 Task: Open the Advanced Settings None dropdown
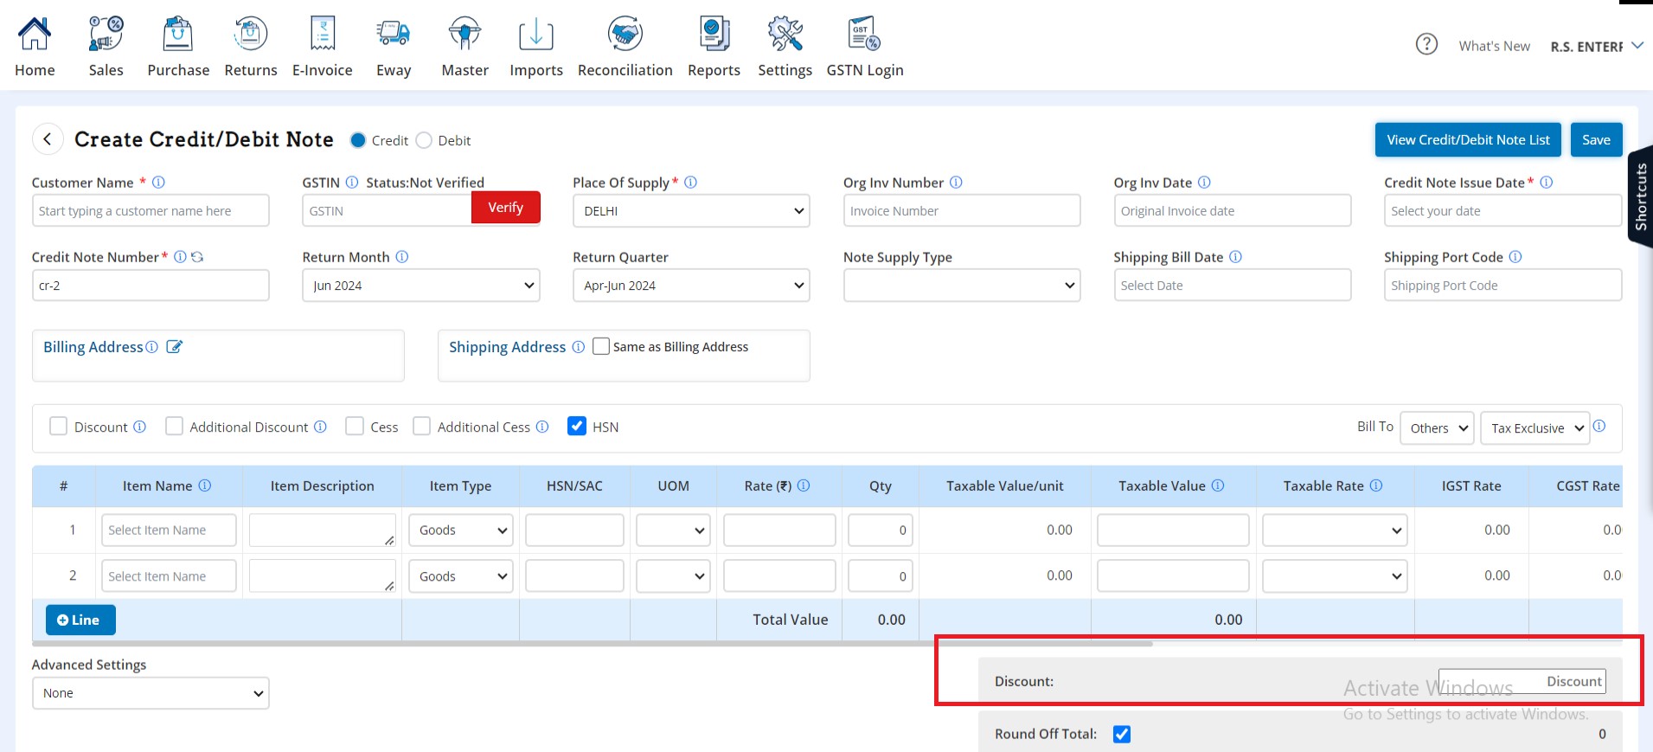[151, 693]
